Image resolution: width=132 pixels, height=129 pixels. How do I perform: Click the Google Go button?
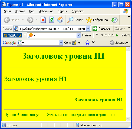pos(66,43)
